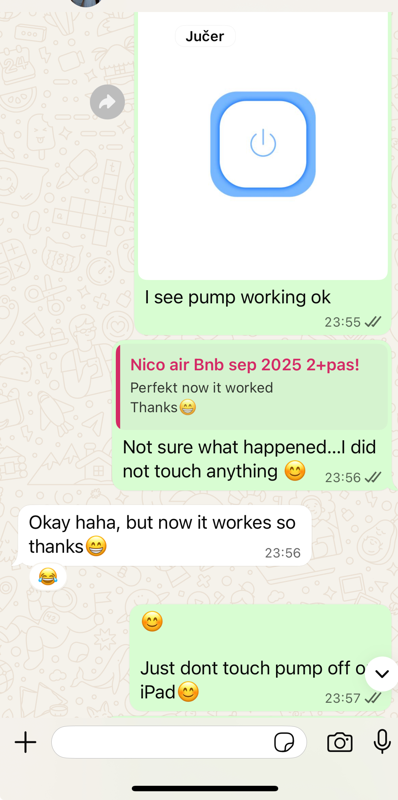Open the blue power button image
Viewport: 398px width, 800px height.
(x=263, y=144)
